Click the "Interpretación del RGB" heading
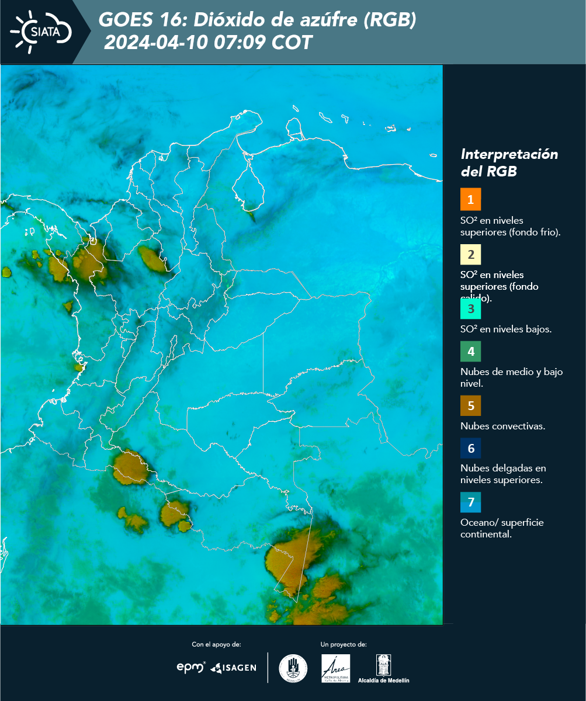This screenshot has width=586, height=701. pos(509,163)
